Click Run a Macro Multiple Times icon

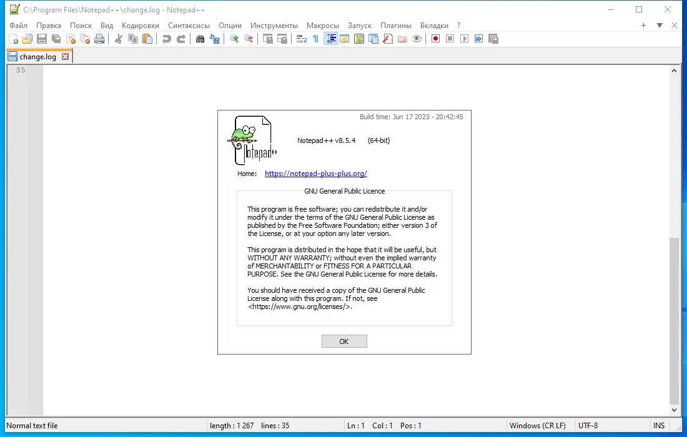[x=479, y=39]
